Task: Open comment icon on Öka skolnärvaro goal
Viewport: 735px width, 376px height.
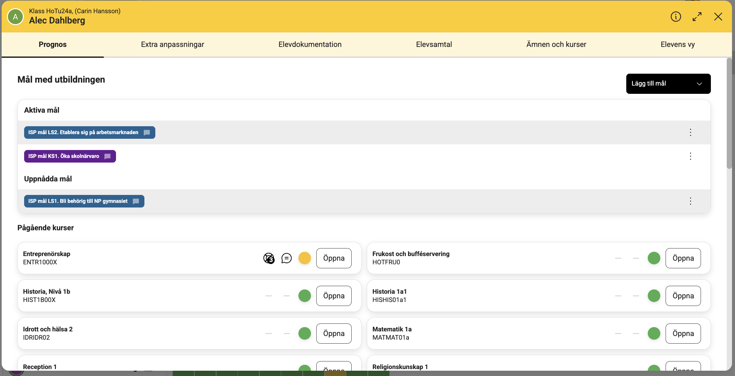Action: click(107, 156)
